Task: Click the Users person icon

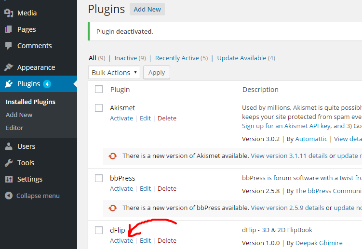Action: pos(9,146)
